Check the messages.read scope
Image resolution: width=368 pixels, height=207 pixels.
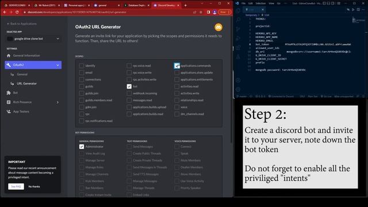pos(129,100)
